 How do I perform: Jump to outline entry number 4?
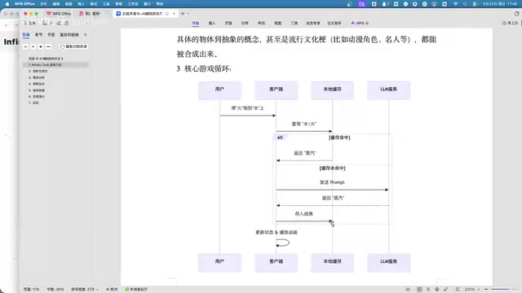point(36,84)
